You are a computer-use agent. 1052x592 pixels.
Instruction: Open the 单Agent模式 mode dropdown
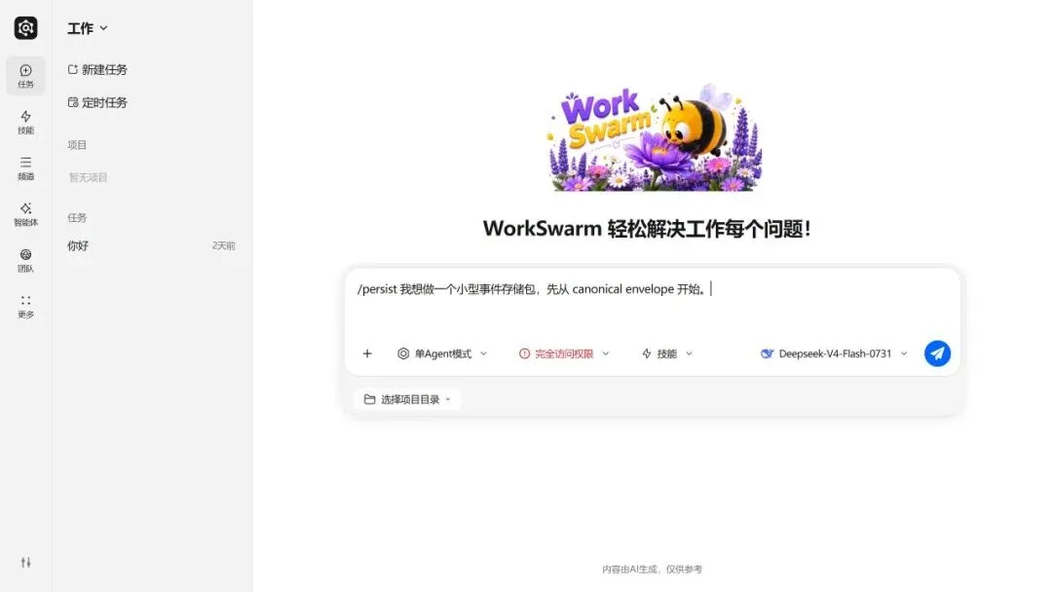click(x=442, y=353)
